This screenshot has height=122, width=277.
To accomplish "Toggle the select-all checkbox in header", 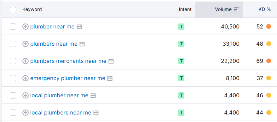I will click(13, 10).
